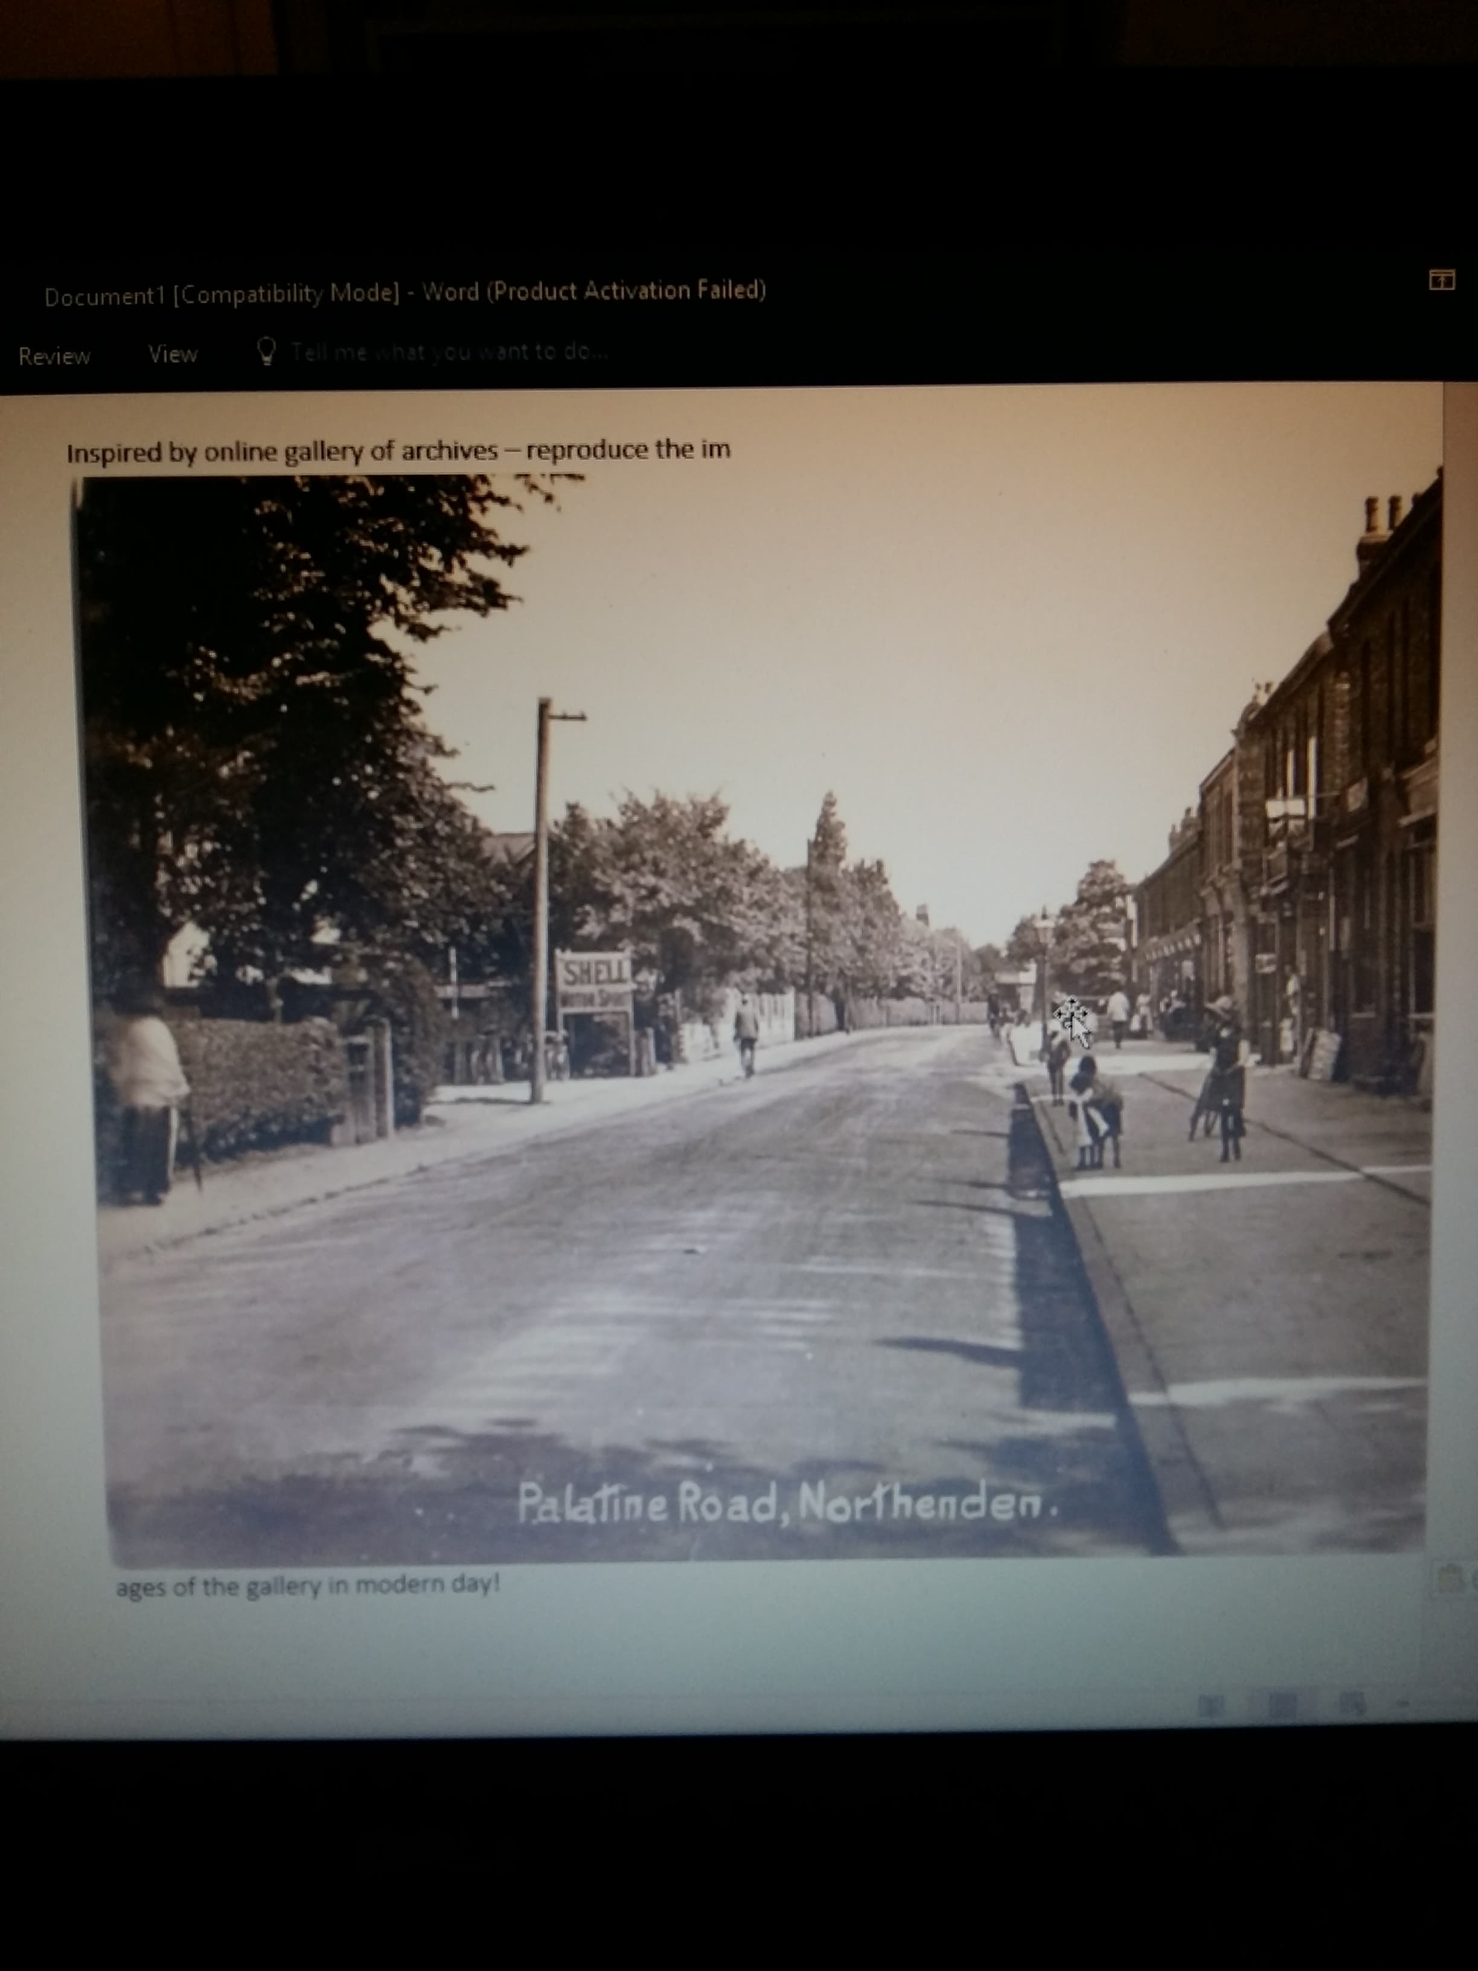The width and height of the screenshot is (1478, 1971).
Task: Place cursor after 'reproduce the im' text
Action: click(x=731, y=449)
